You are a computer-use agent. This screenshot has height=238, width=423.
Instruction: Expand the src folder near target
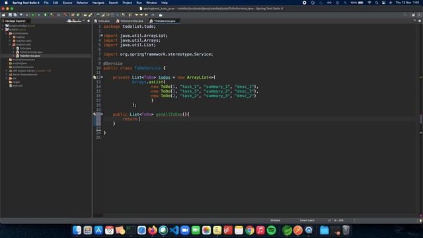click(7, 78)
